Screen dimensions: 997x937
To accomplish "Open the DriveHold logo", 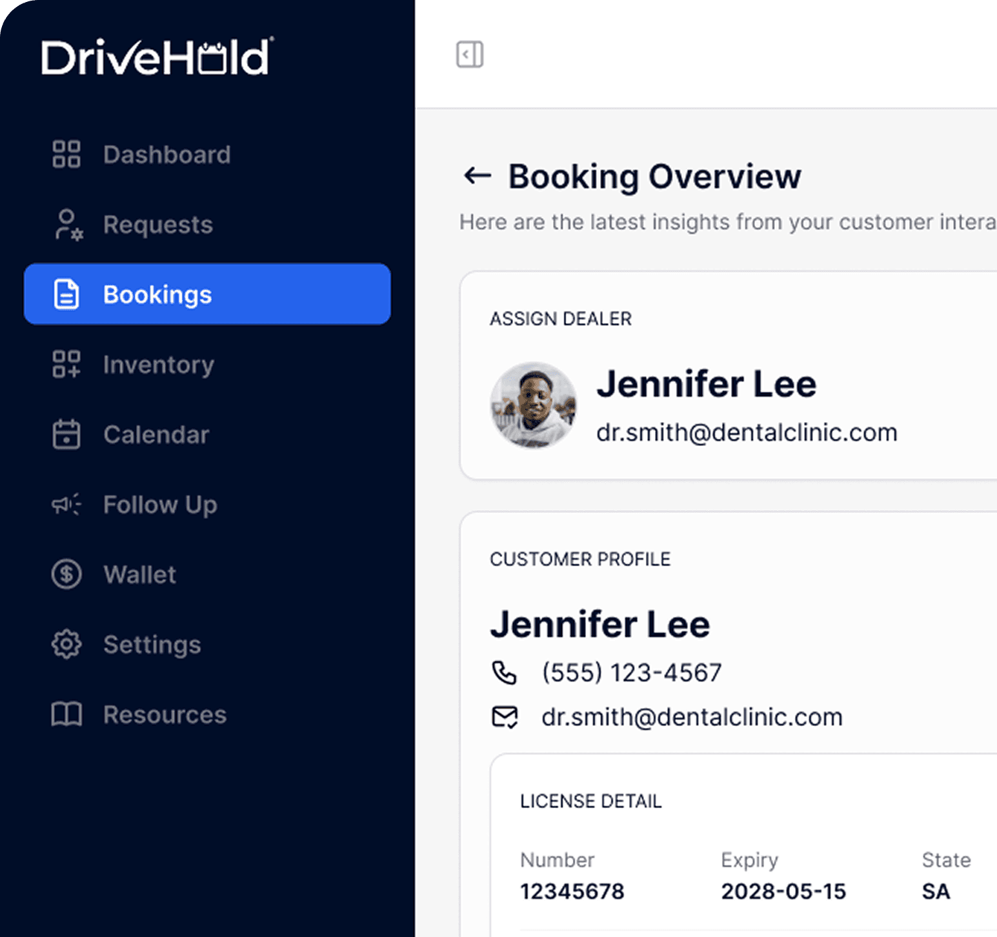I will (x=157, y=57).
